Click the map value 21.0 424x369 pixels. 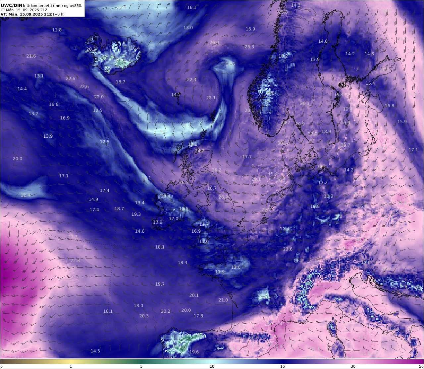tap(223, 300)
